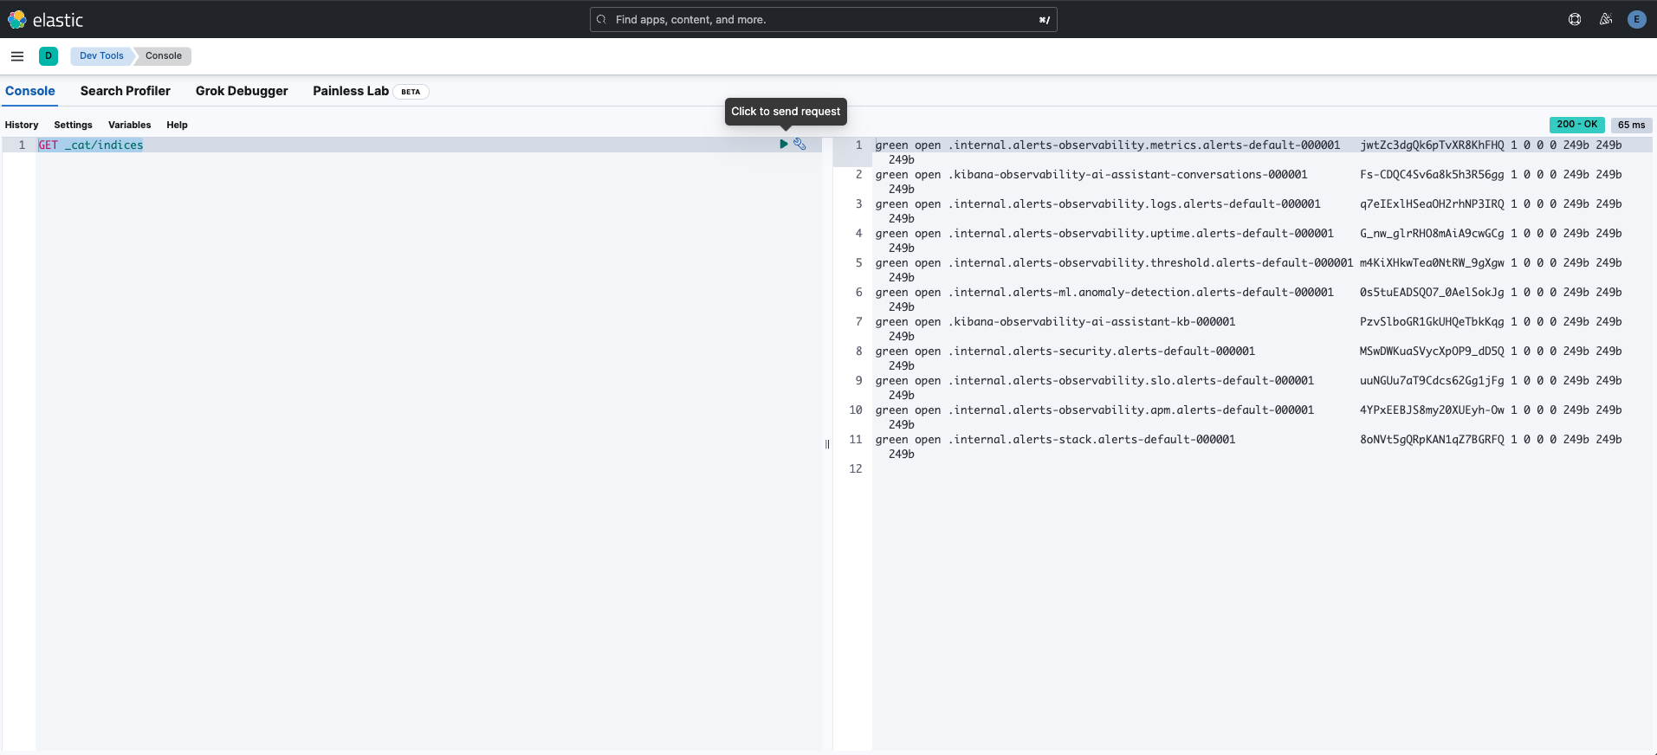Click the UUID 8oNVt5gQRpKAN1qZ7BGRFQ

pyautogui.click(x=1432, y=440)
